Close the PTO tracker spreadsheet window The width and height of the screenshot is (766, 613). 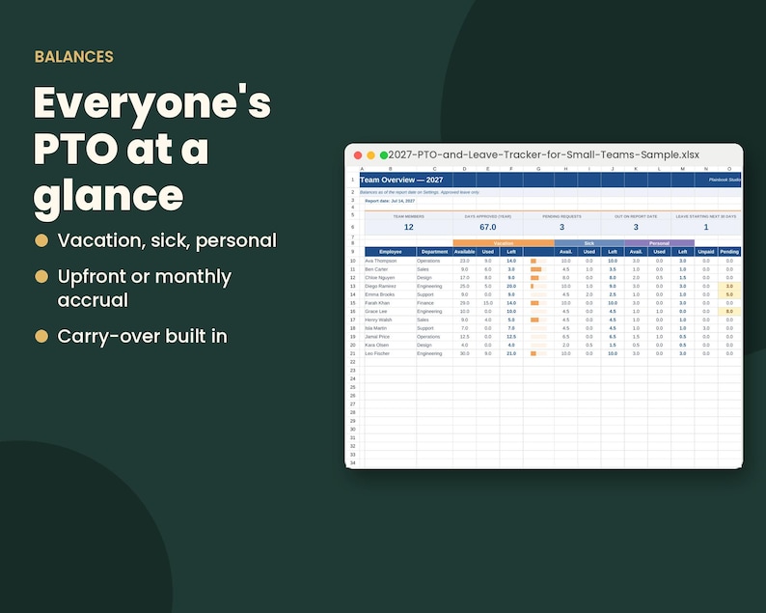pos(358,155)
